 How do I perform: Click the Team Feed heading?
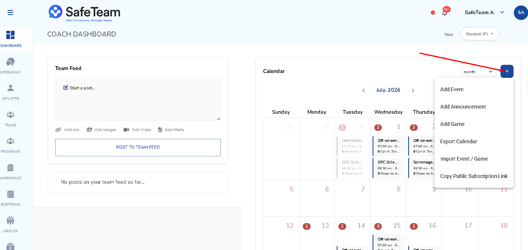68,68
